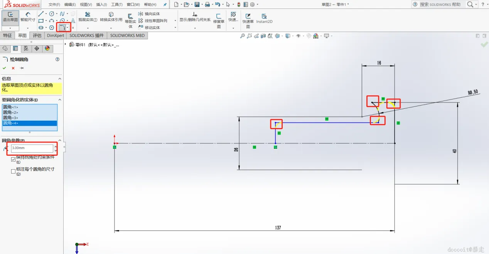Viewport: 489px width, 254px height.
Task: Open the Instant2D tool
Action: 265,19
